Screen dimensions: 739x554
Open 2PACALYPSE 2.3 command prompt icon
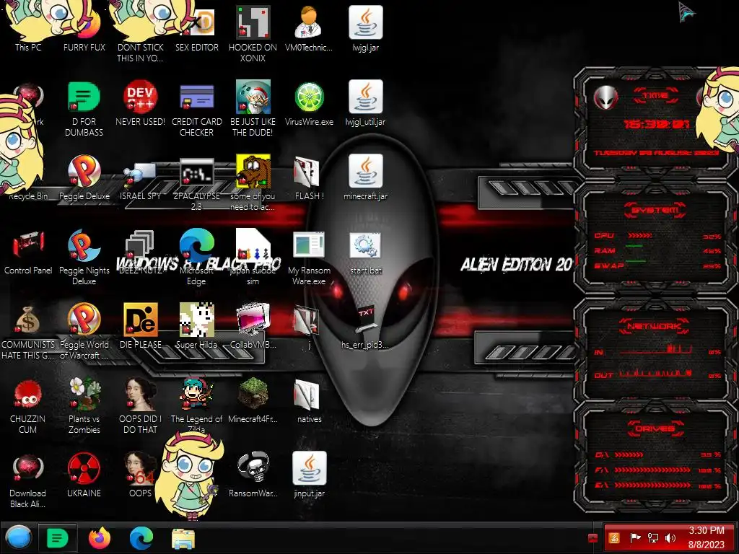[x=197, y=172]
